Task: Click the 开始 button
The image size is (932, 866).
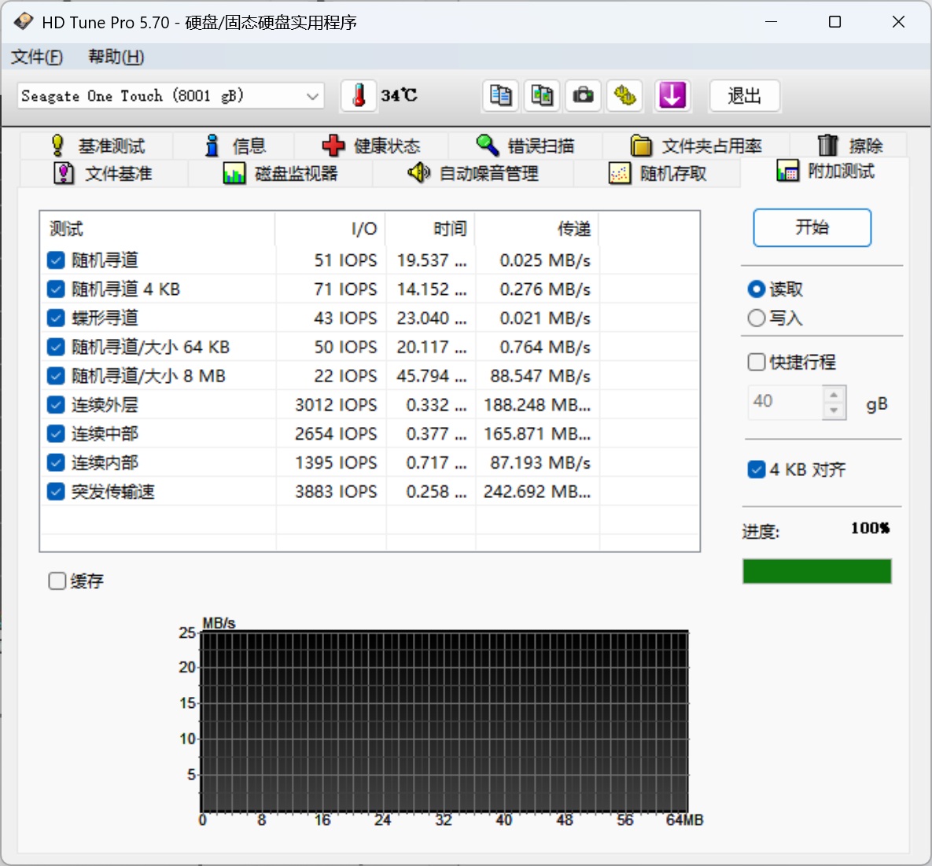Action: 812,227
